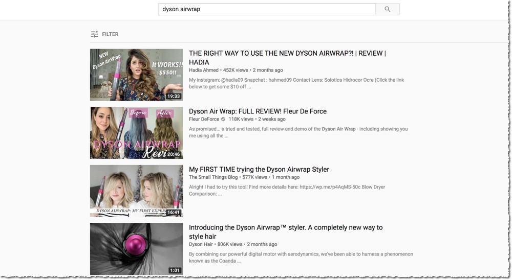Click '452K views' text

click(x=236, y=70)
